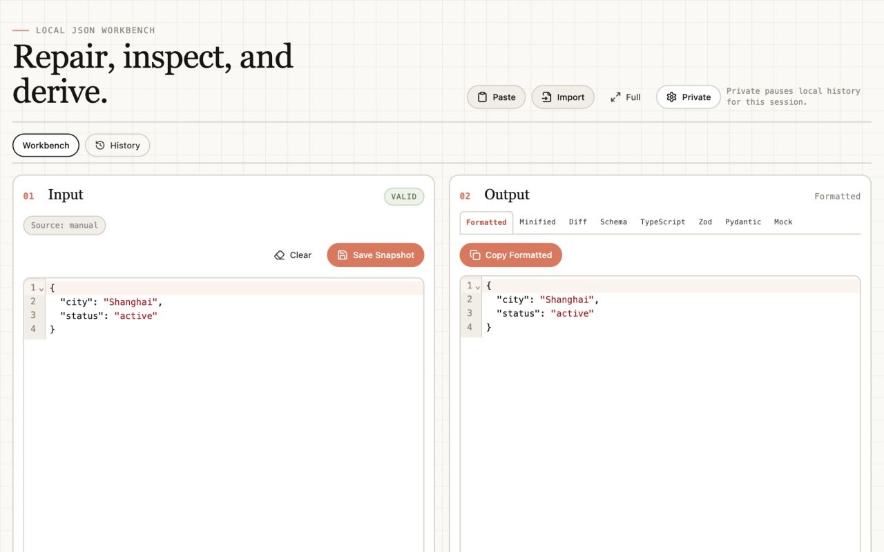
Task: Click the LOCAL JSON WORKBENCH label
Action: click(95, 30)
